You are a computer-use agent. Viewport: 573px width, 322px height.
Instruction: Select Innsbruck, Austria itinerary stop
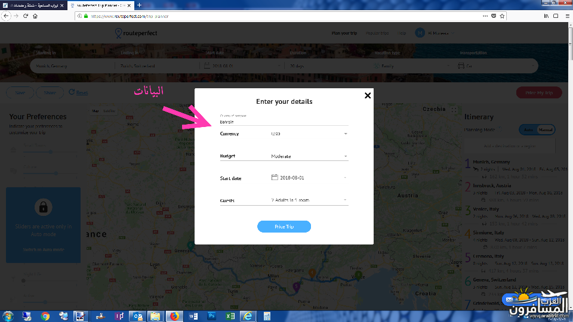click(492, 185)
